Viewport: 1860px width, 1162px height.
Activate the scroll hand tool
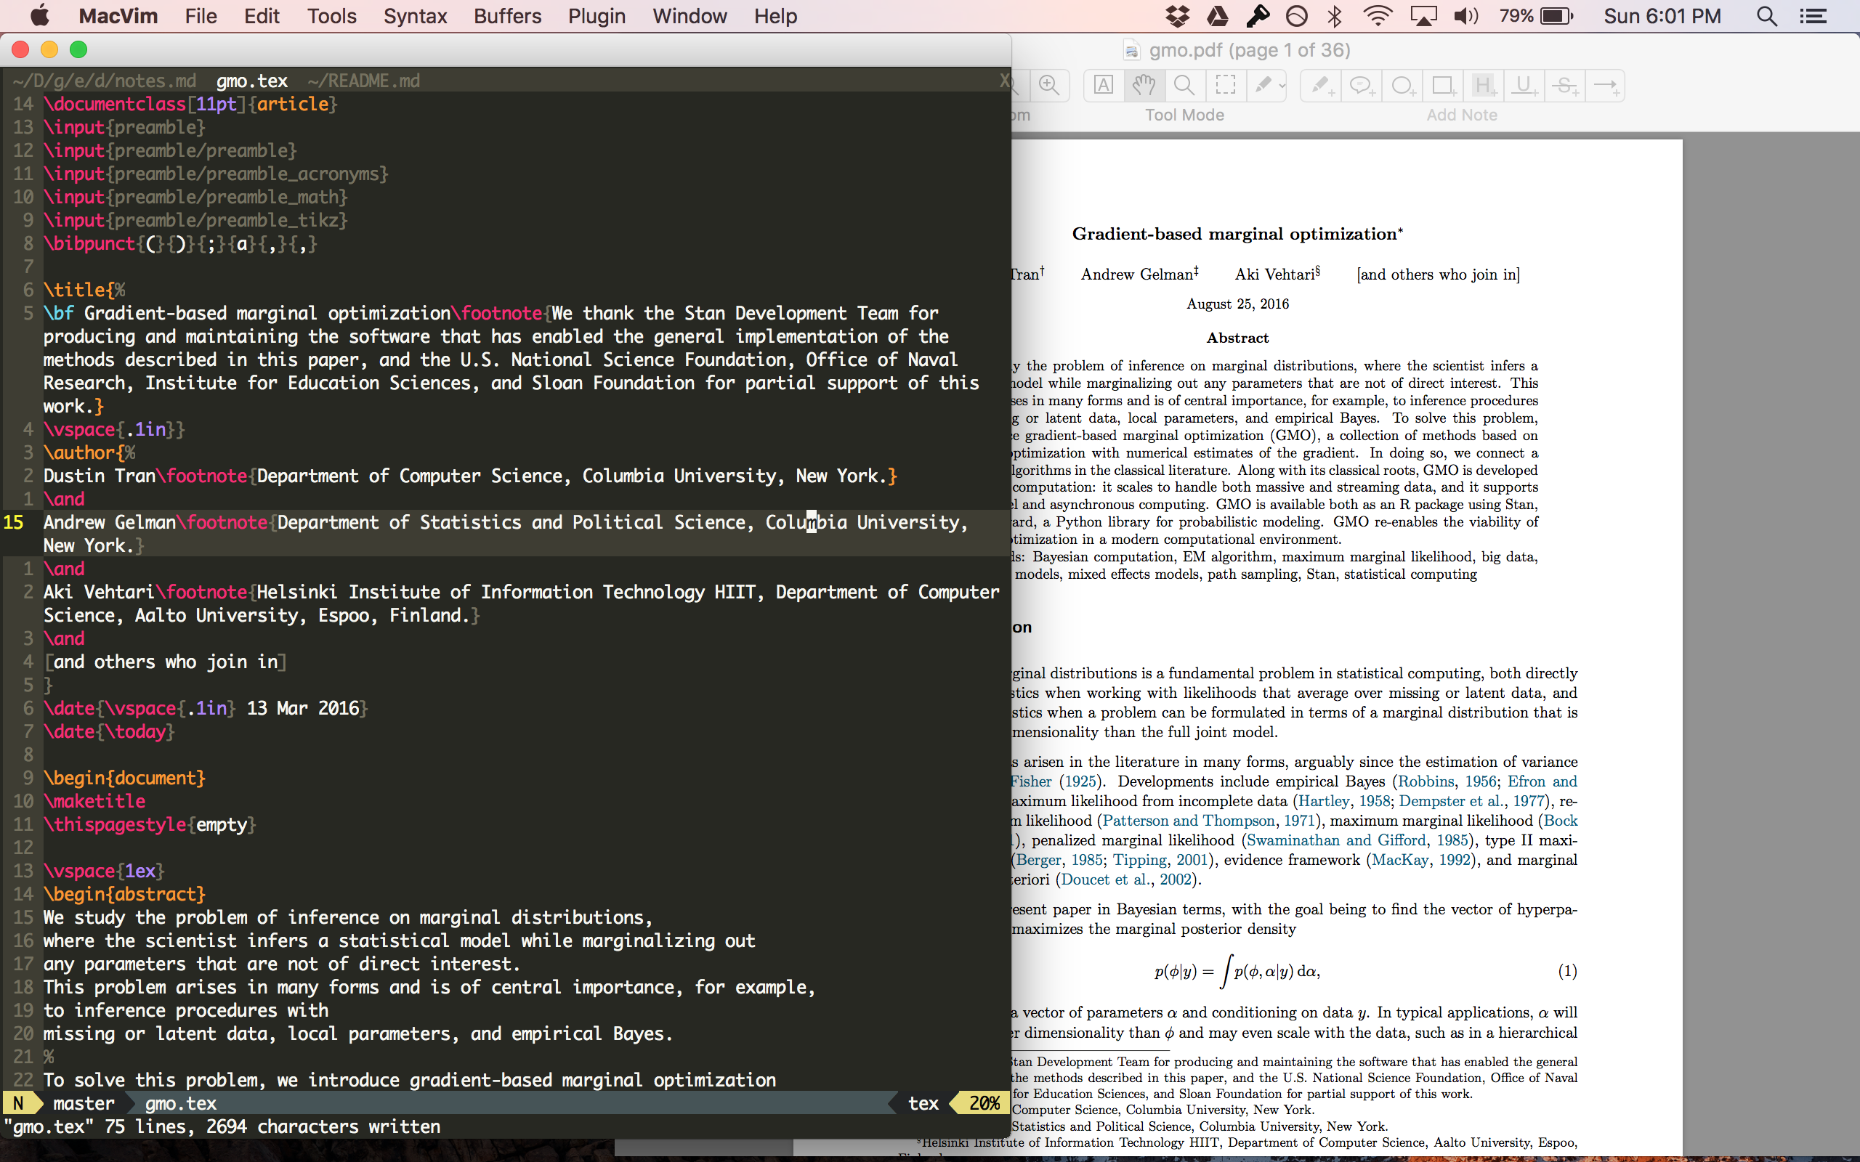point(1144,85)
